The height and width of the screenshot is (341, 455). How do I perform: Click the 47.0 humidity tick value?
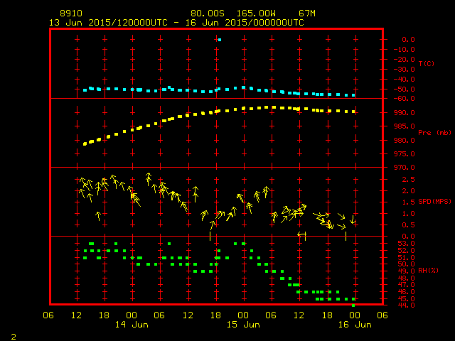click(x=406, y=285)
